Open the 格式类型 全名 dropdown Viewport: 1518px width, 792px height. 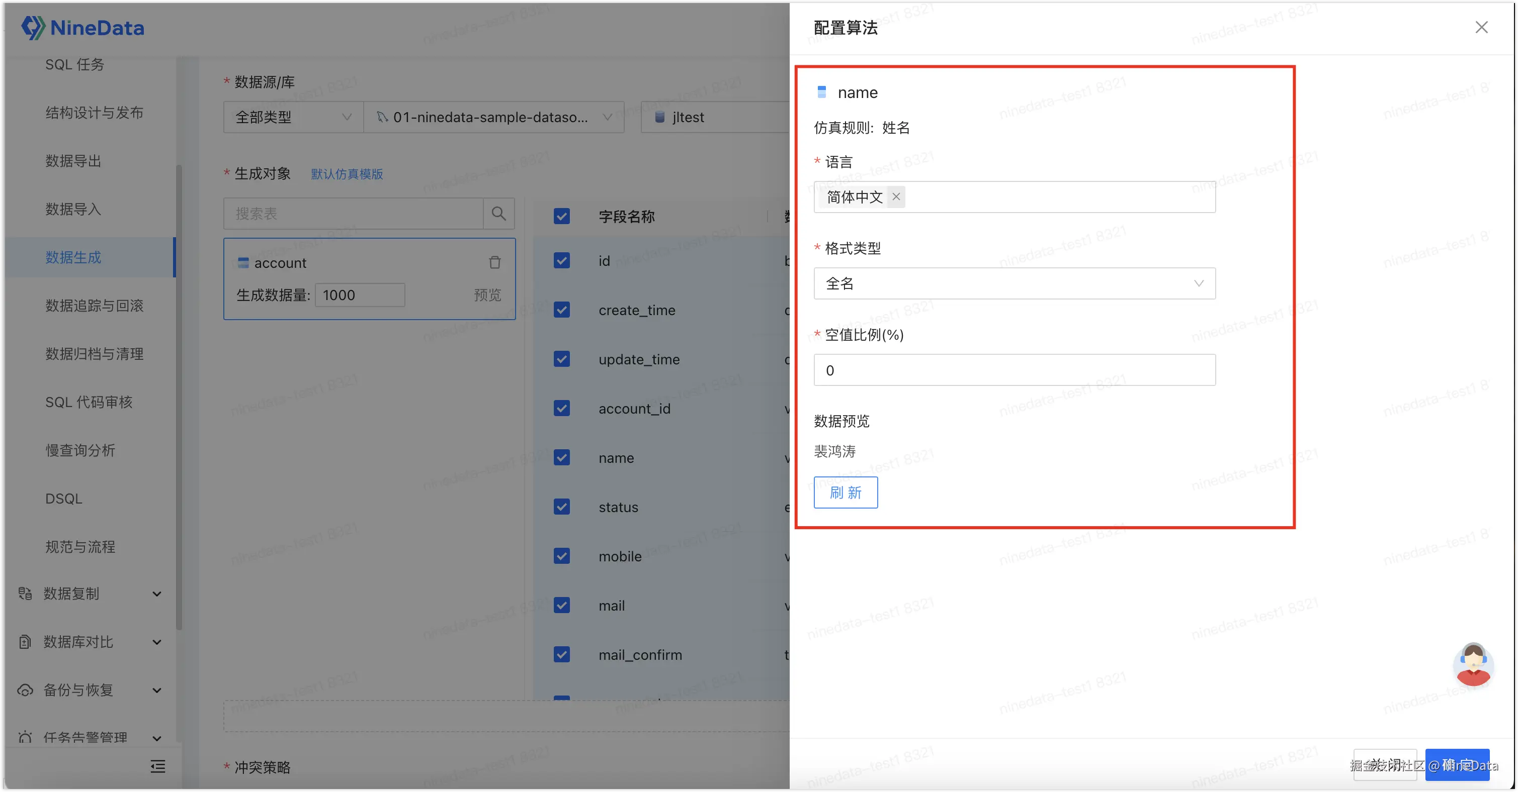[1014, 284]
